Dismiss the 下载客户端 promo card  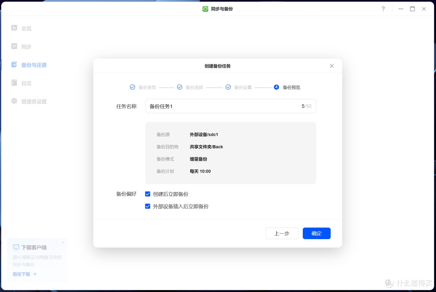pos(63,242)
